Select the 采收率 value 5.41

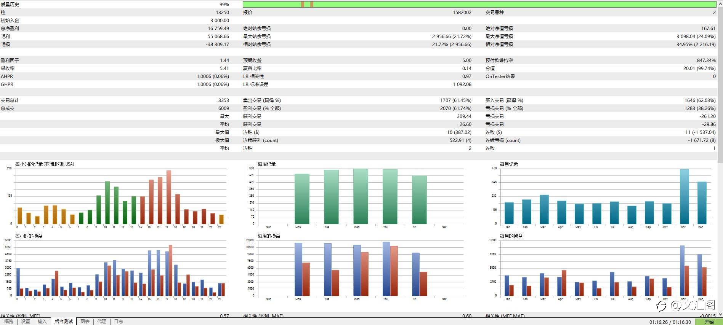click(224, 69)
